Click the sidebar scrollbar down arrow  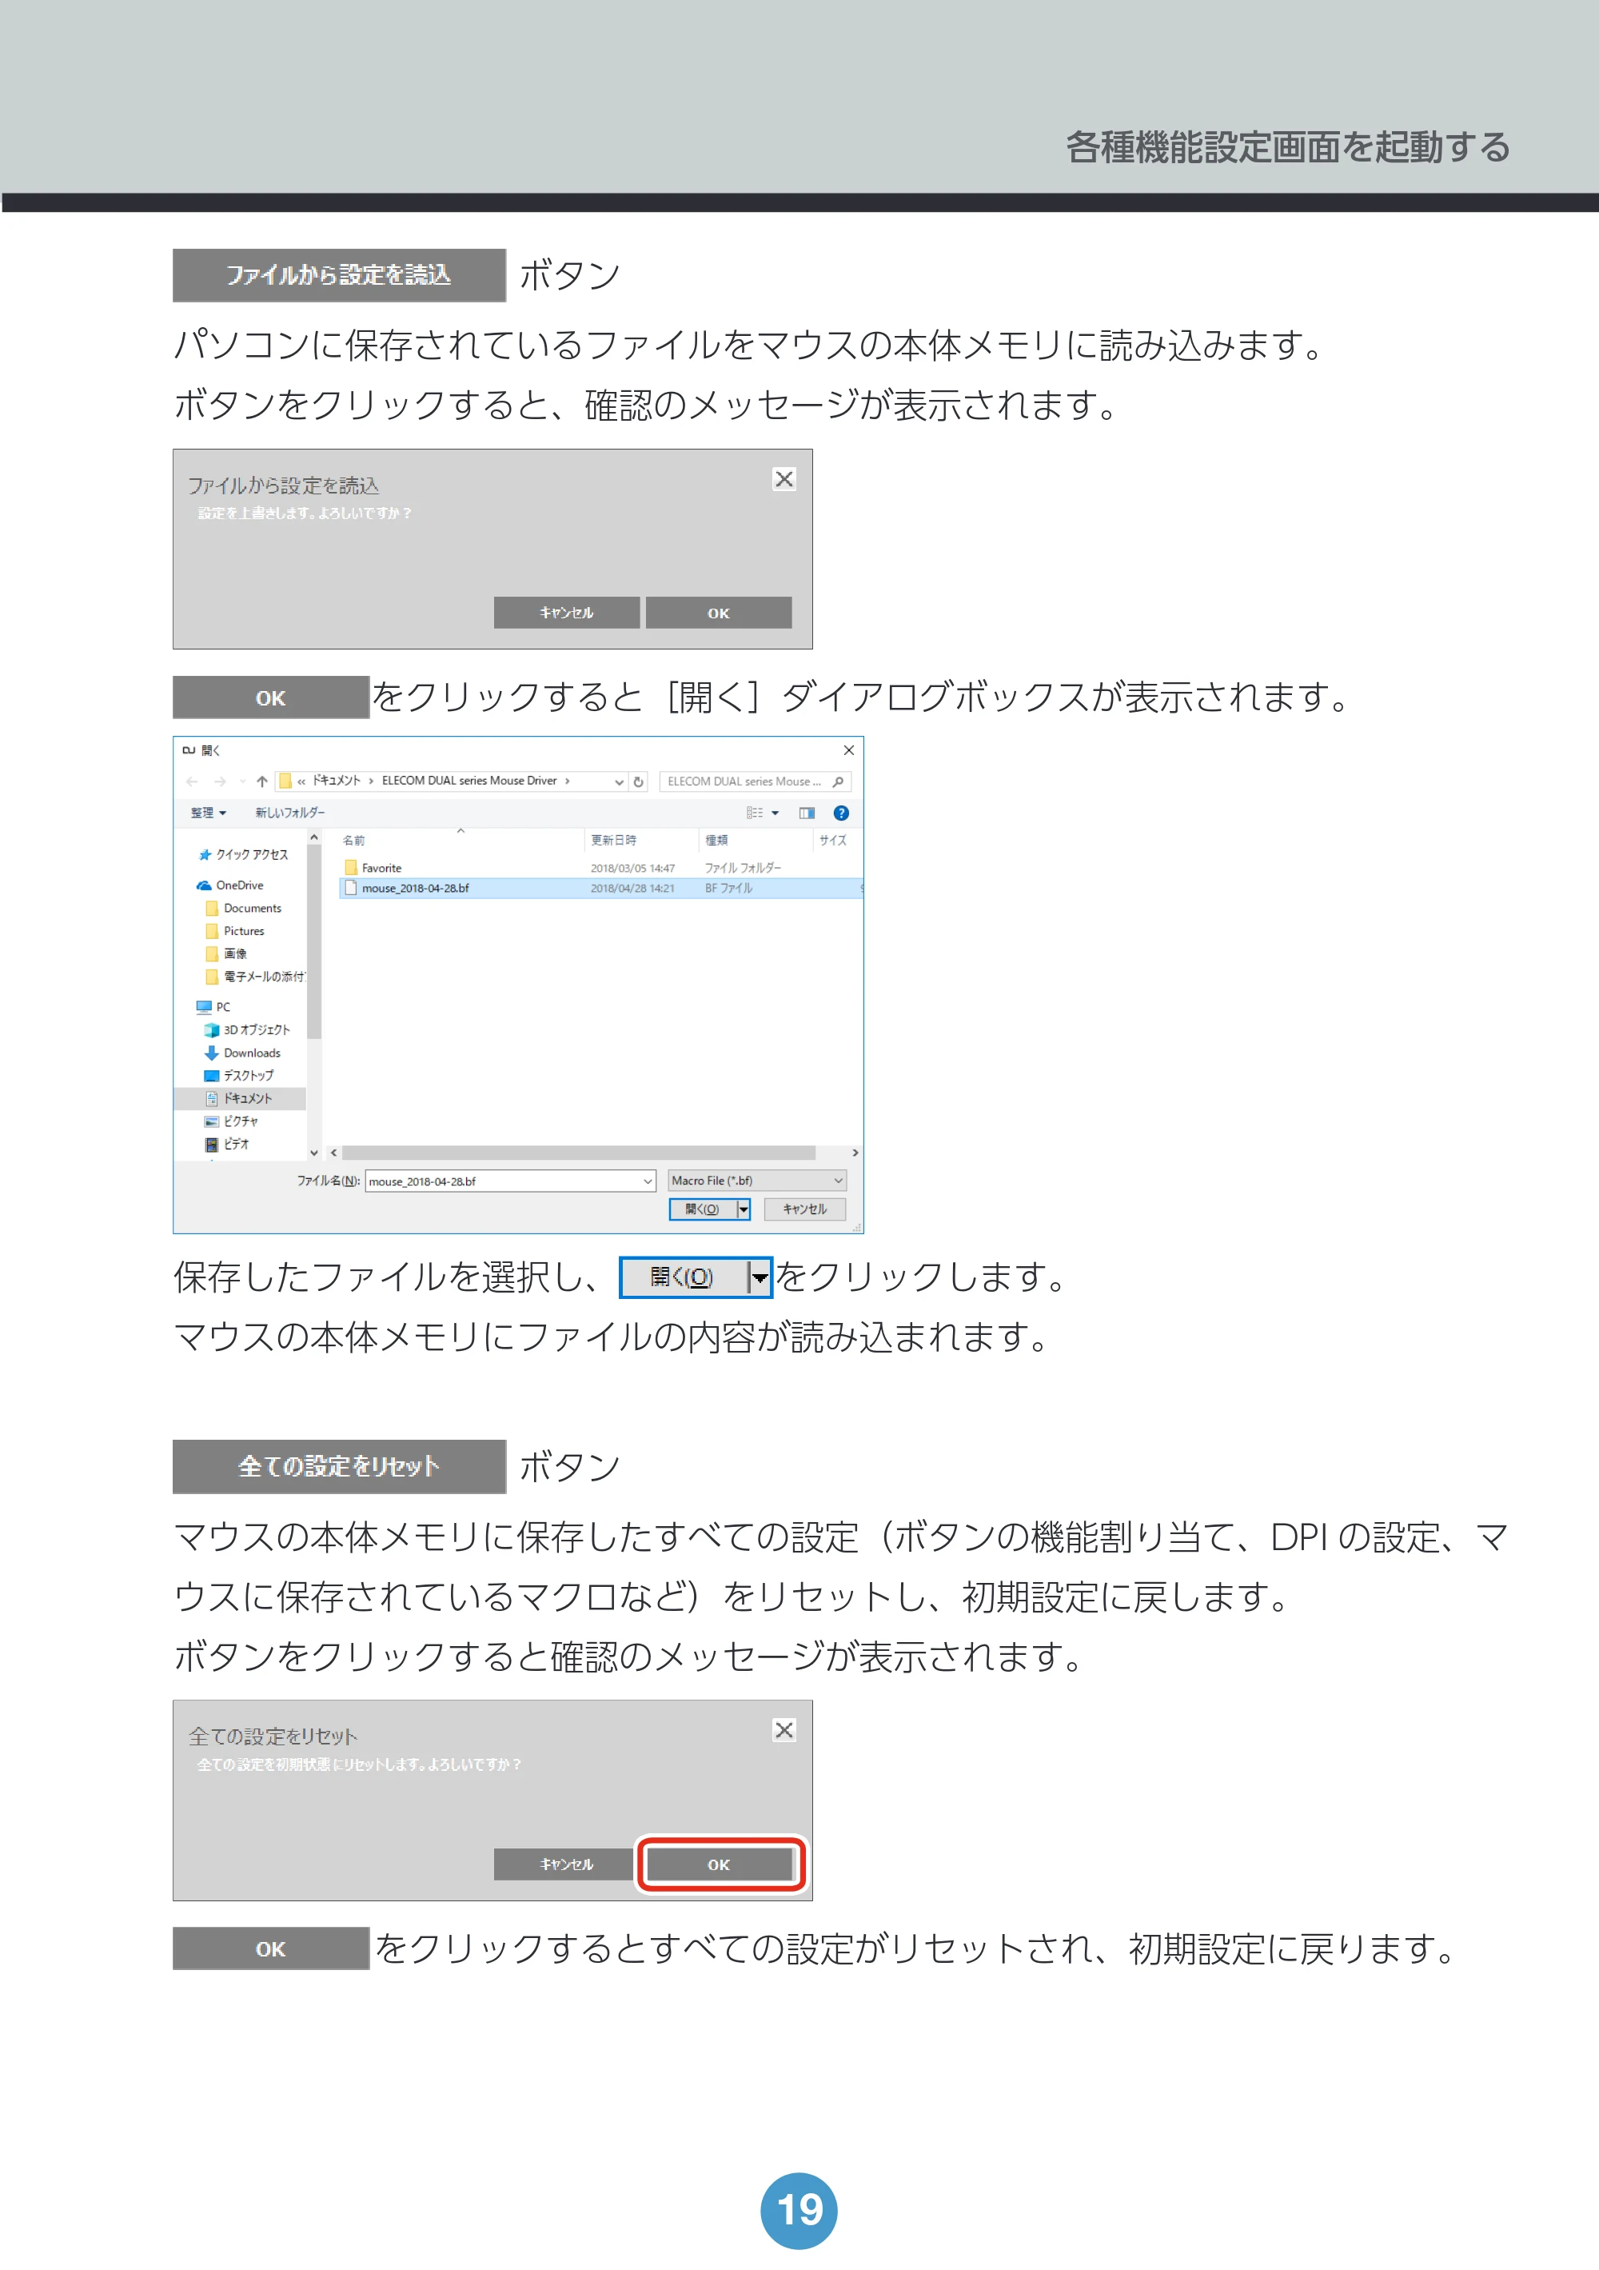pos(314,1153)
